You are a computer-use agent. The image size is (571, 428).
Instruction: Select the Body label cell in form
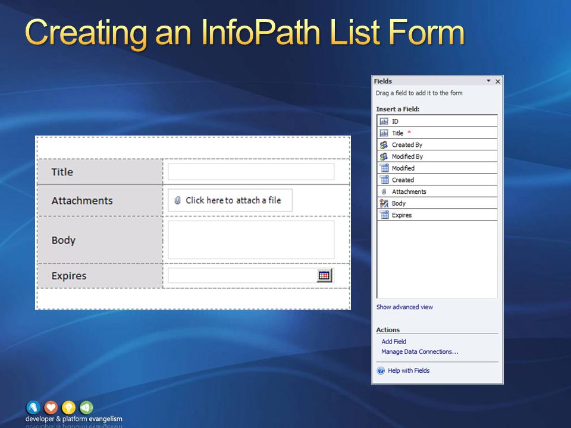[x=100, y=240]
